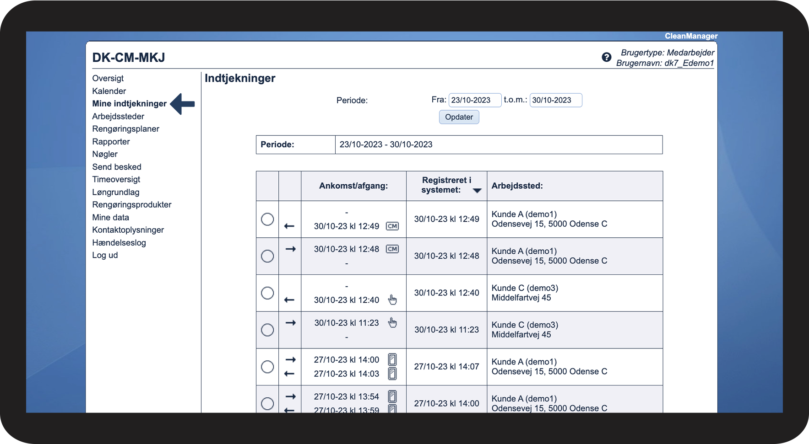This screenshot has height=444, width=809.
Task: Click the t.o.m. date field
Action: pos(556,100)
